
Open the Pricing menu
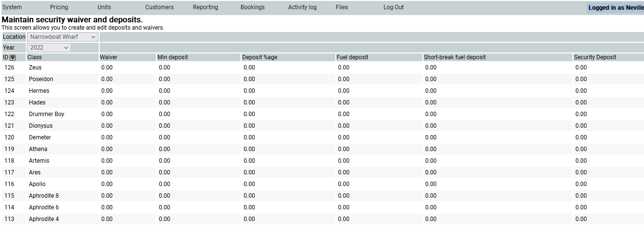[x=59, y=7]
